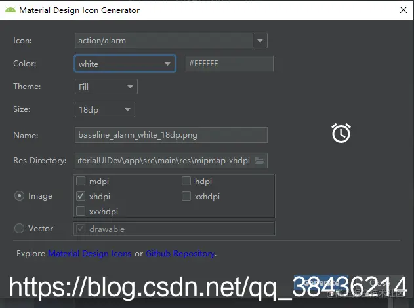Click the alarm clock icon preview
The height and width of the screenshot is (308, 414).
tap(341, 133)
